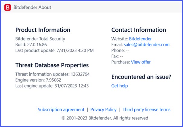Click the Bitdefender About window title
The height and width of the screenshot is (127, 183).
[x=32, y=7]
